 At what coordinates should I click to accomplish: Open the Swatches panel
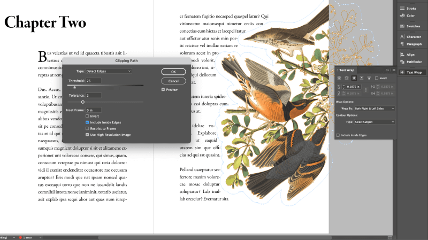pos(410,26)
